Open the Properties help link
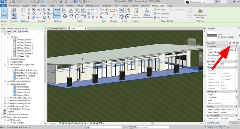This screenshot has width=240, height=129. tap(214, 123)
